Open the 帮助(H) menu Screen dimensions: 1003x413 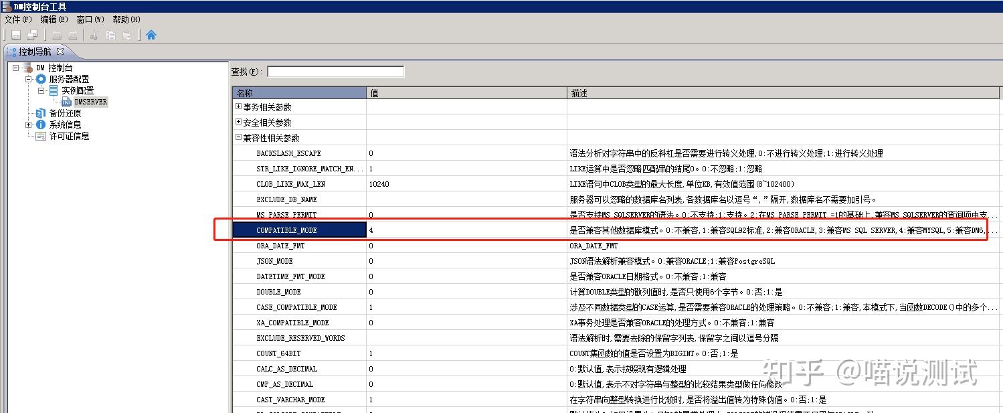click(126, 19)
